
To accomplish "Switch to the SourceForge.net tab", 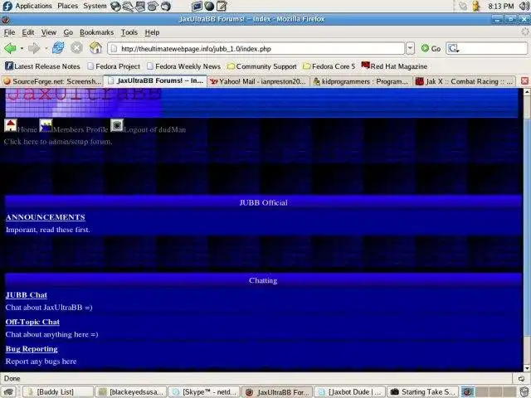I will [52, 81].
